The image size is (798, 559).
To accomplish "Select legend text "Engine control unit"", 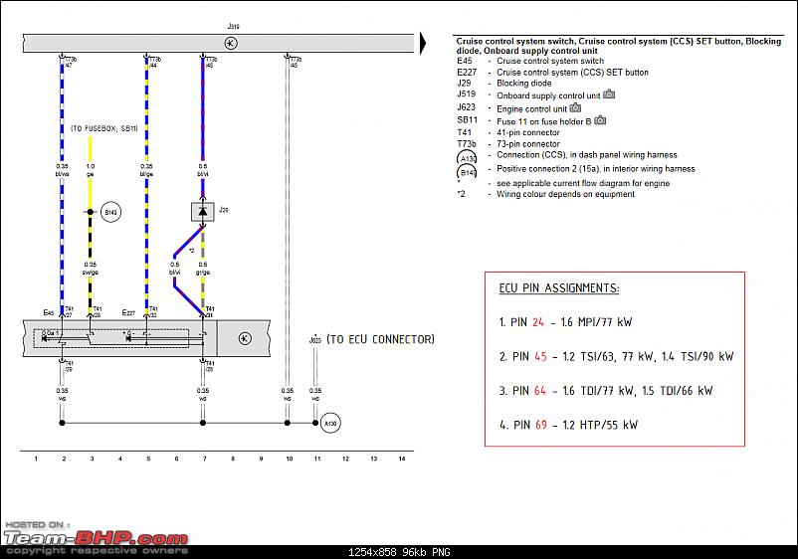I will click(531, 108).
